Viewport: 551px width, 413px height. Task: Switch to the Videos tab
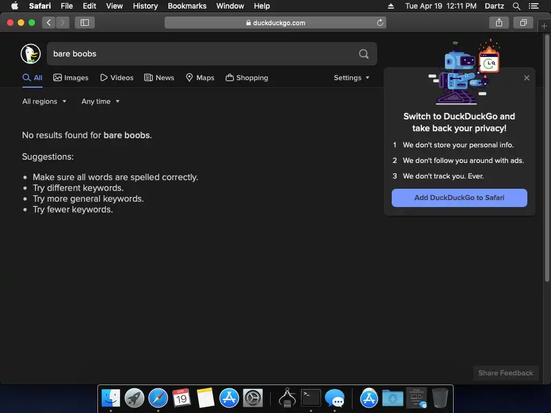[117, 77]
